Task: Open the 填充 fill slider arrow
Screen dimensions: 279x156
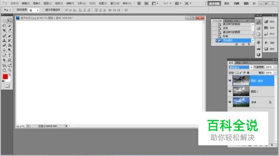Action: coord(275,73)
